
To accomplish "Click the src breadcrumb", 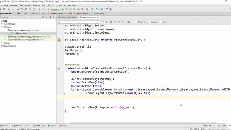I will point(25,14).
